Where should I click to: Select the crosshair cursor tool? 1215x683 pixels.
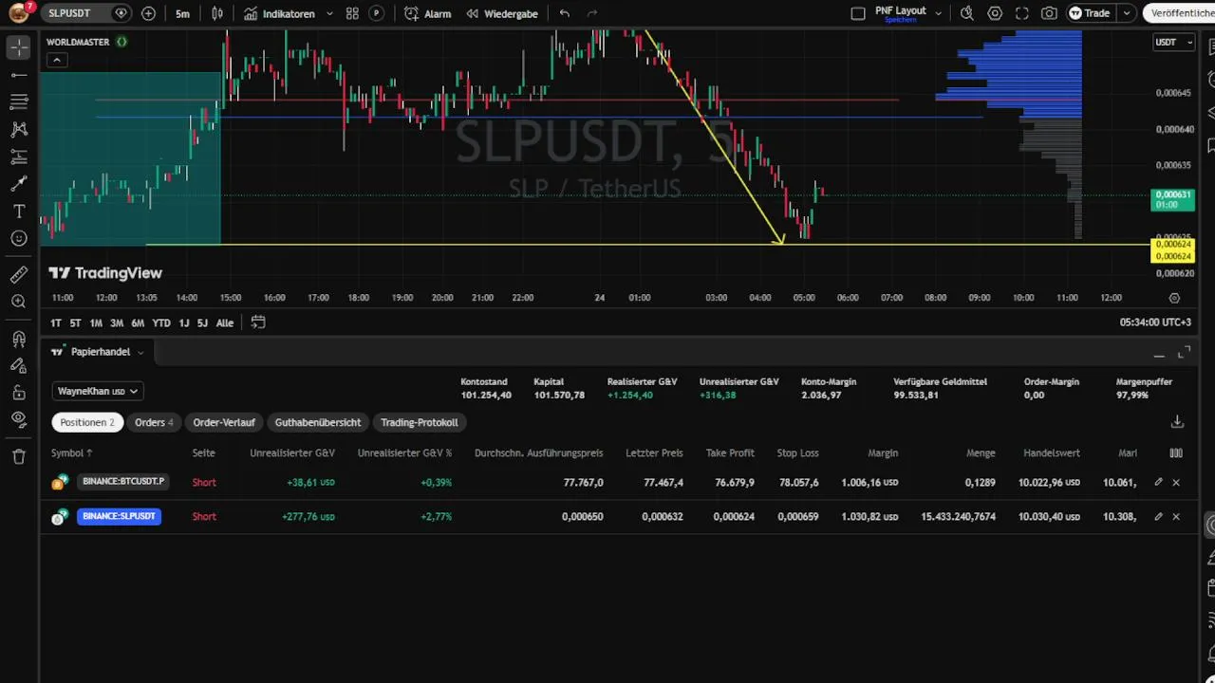point(19,46)
